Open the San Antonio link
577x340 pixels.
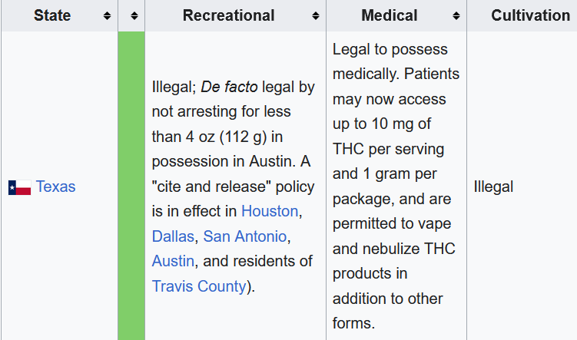(245, 236)
